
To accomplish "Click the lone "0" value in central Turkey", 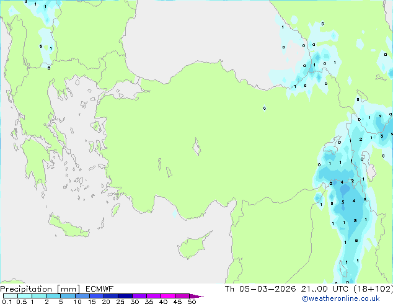I will [x=265, y=109].
